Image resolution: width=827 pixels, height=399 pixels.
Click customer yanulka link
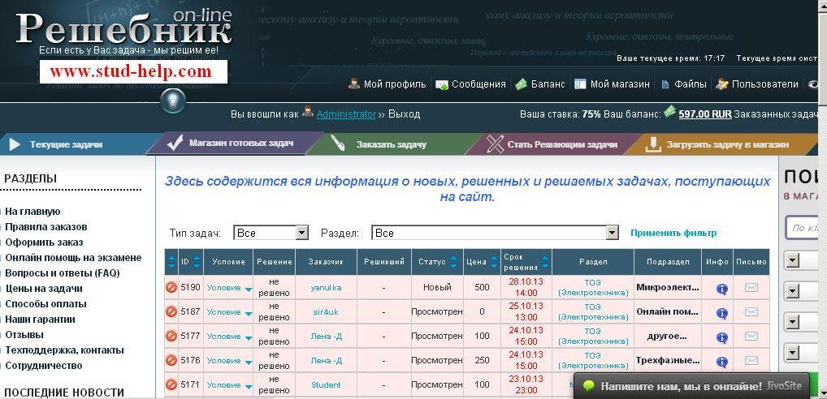[326, 287]
